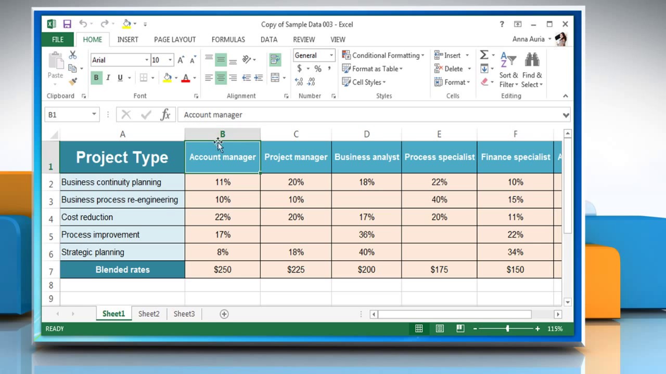Click the Orientation text-angle icon
Image resolution: width=666 pixels, height=374 pixels.
click(x=247, y=60)
